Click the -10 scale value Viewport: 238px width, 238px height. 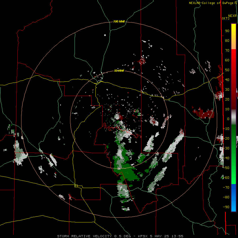pos(226,129)
